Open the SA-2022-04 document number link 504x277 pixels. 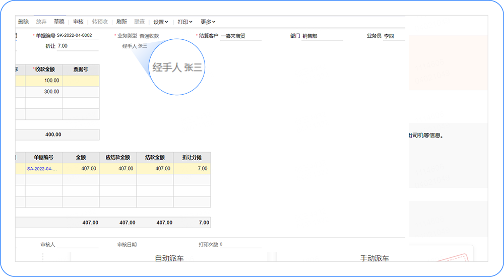pos(42,169)
